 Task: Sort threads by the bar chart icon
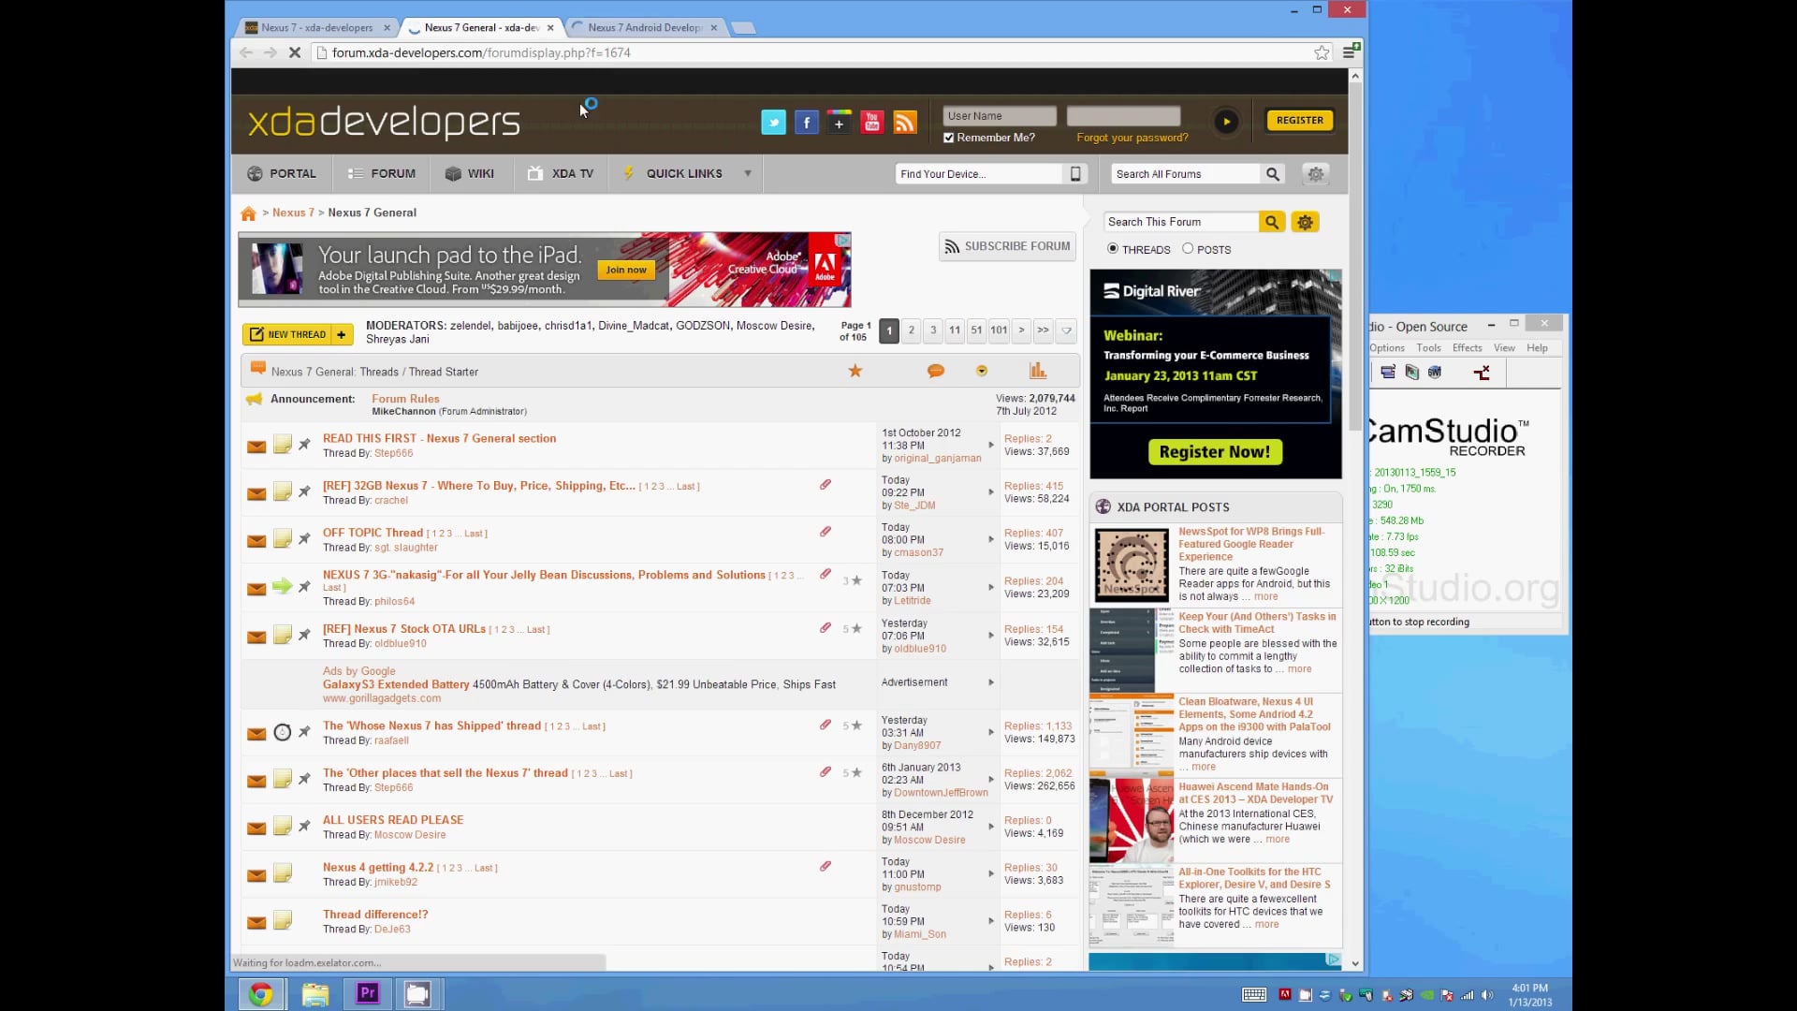1038,371
